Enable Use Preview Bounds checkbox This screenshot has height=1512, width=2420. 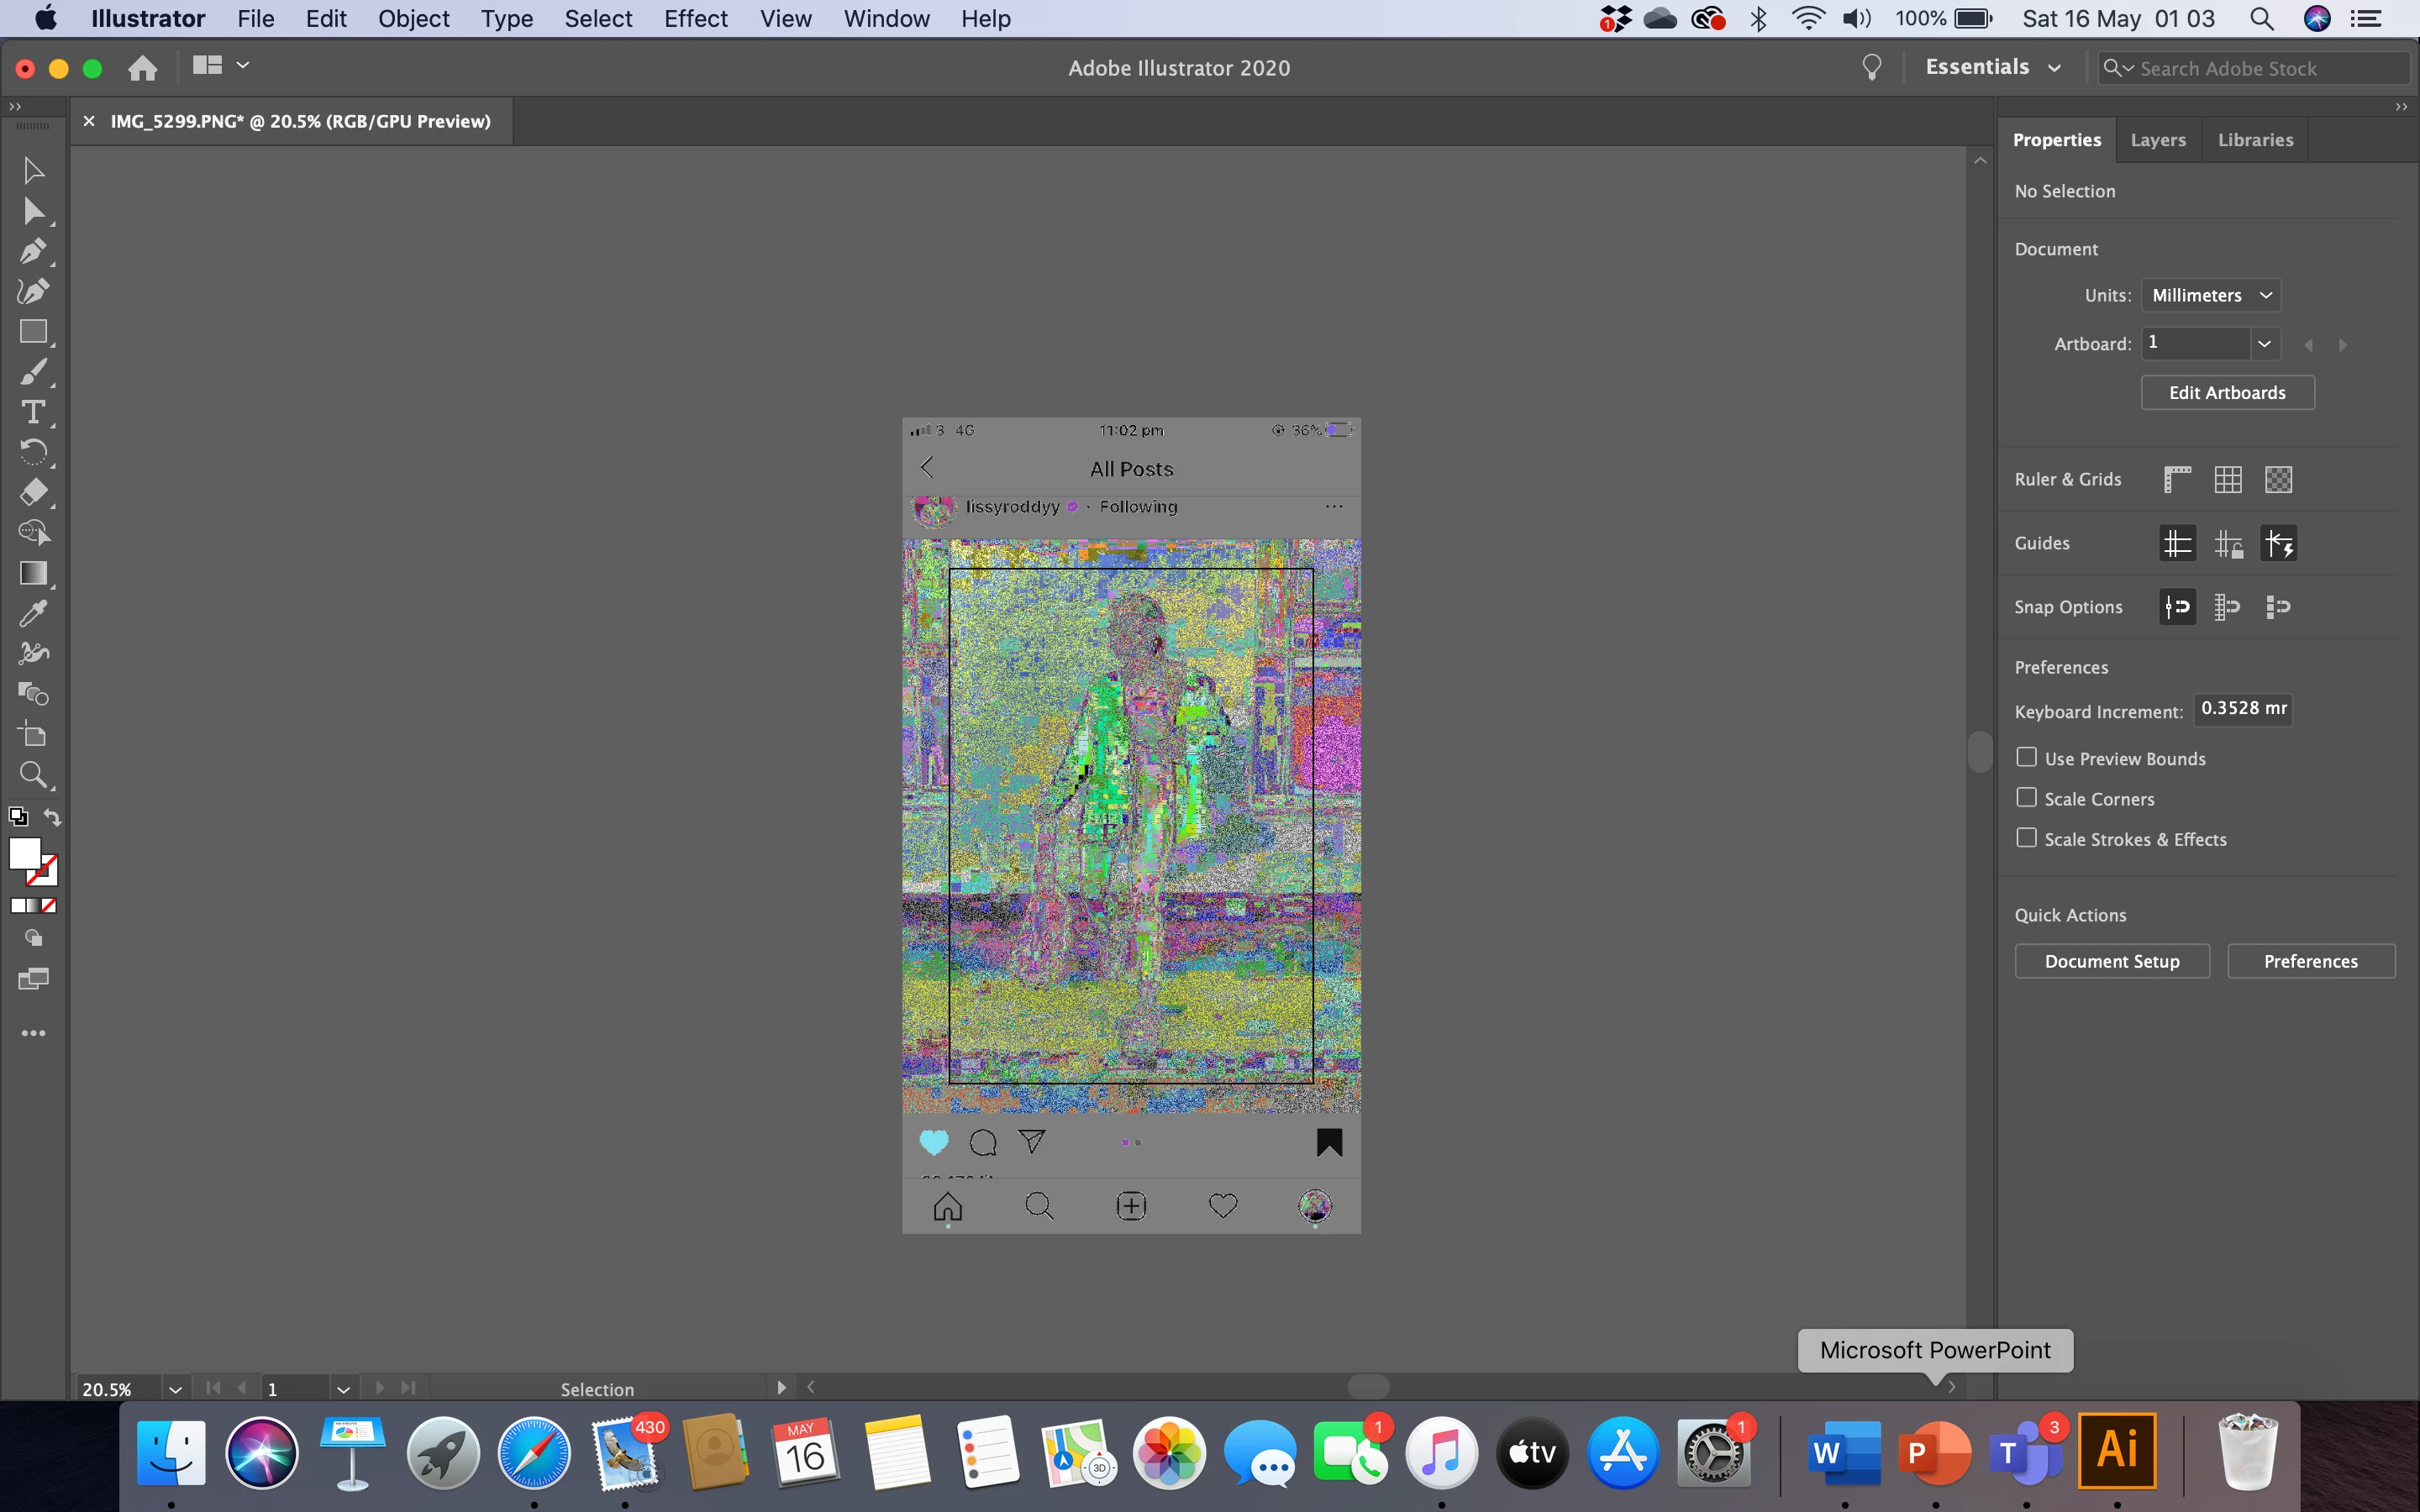2026,757
